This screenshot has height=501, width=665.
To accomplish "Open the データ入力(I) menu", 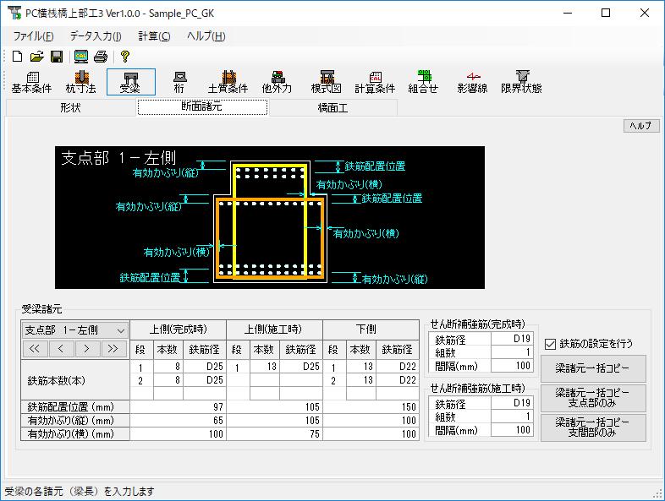I will [x=96, y=36].
